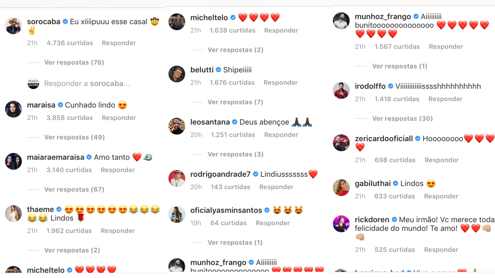Expand sorocaba's 76 replies

click(x=74, y=62)
